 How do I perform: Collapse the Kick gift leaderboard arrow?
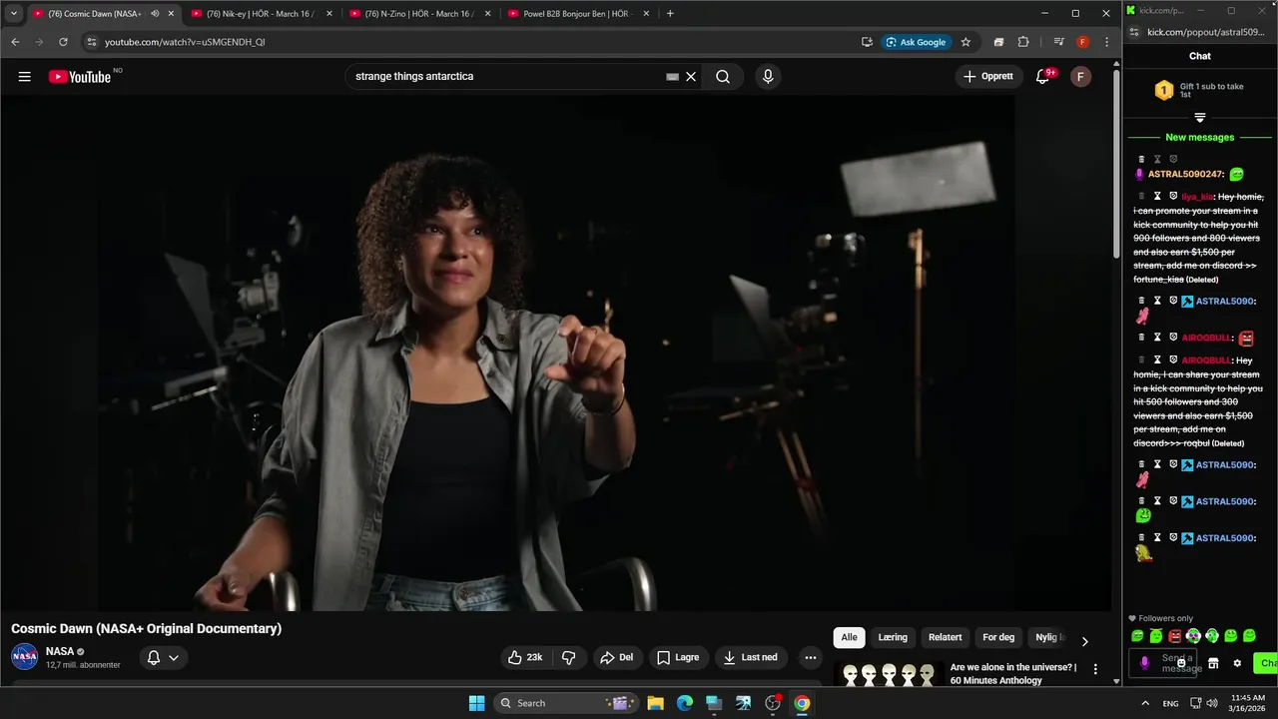[x=1200, y=118]
